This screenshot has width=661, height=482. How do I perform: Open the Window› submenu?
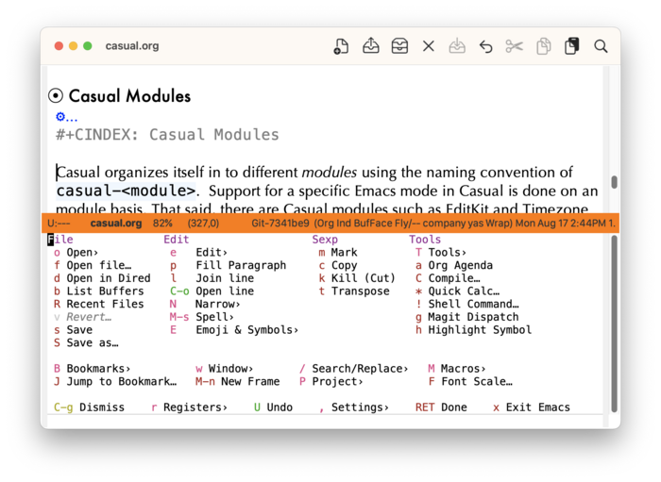click(225, 369)
